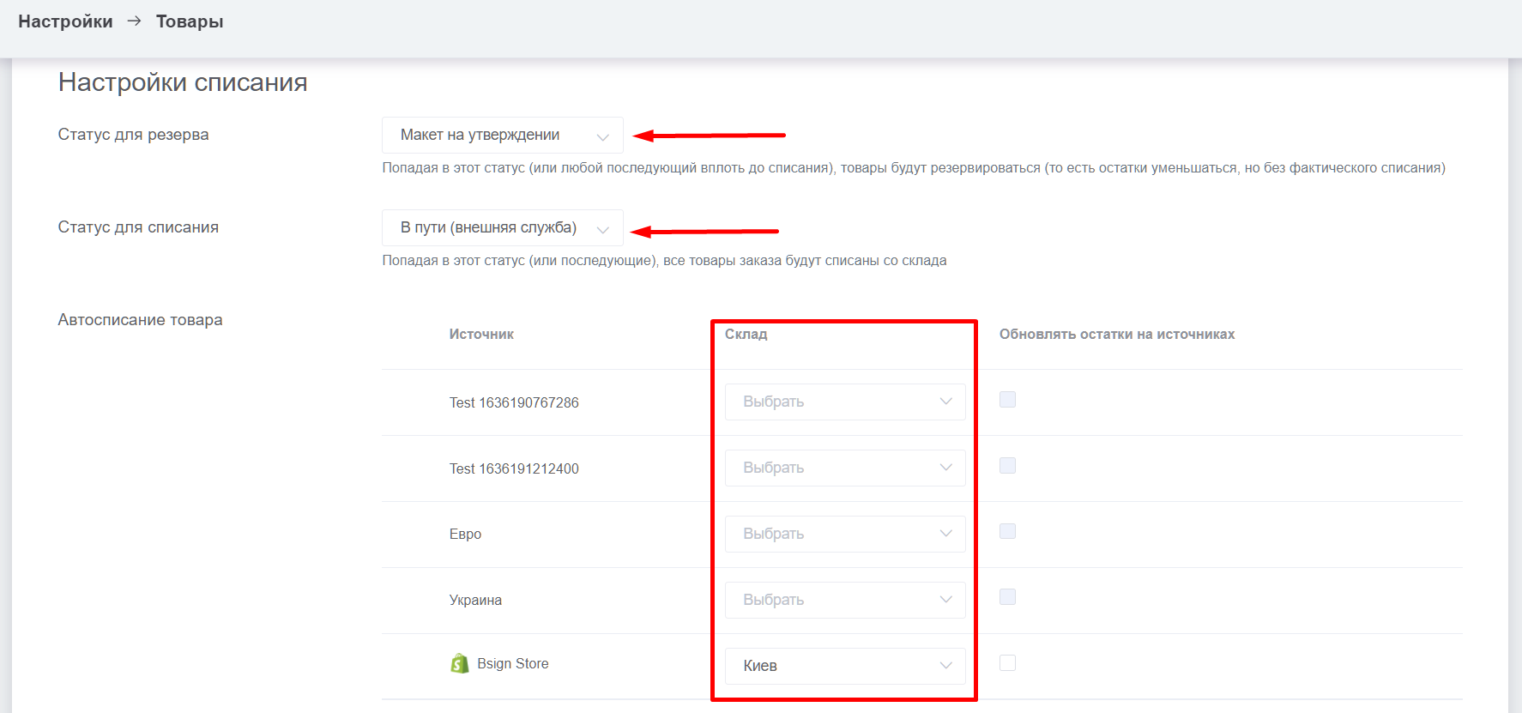Click 'Обновлять остатки на источниках' column header
Viewport: 1522px width, 713px height.
1117,335
